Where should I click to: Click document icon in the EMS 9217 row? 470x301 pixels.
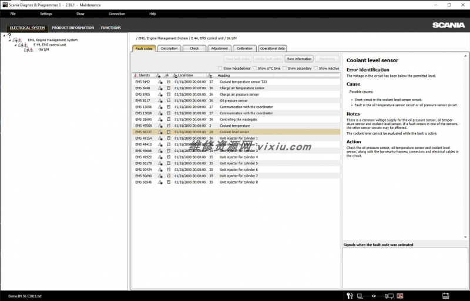click(169, 101)
